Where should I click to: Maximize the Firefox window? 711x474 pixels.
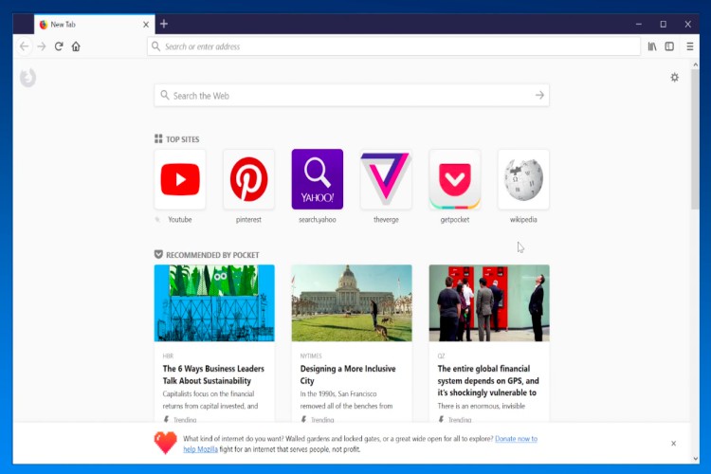[664, 24]
